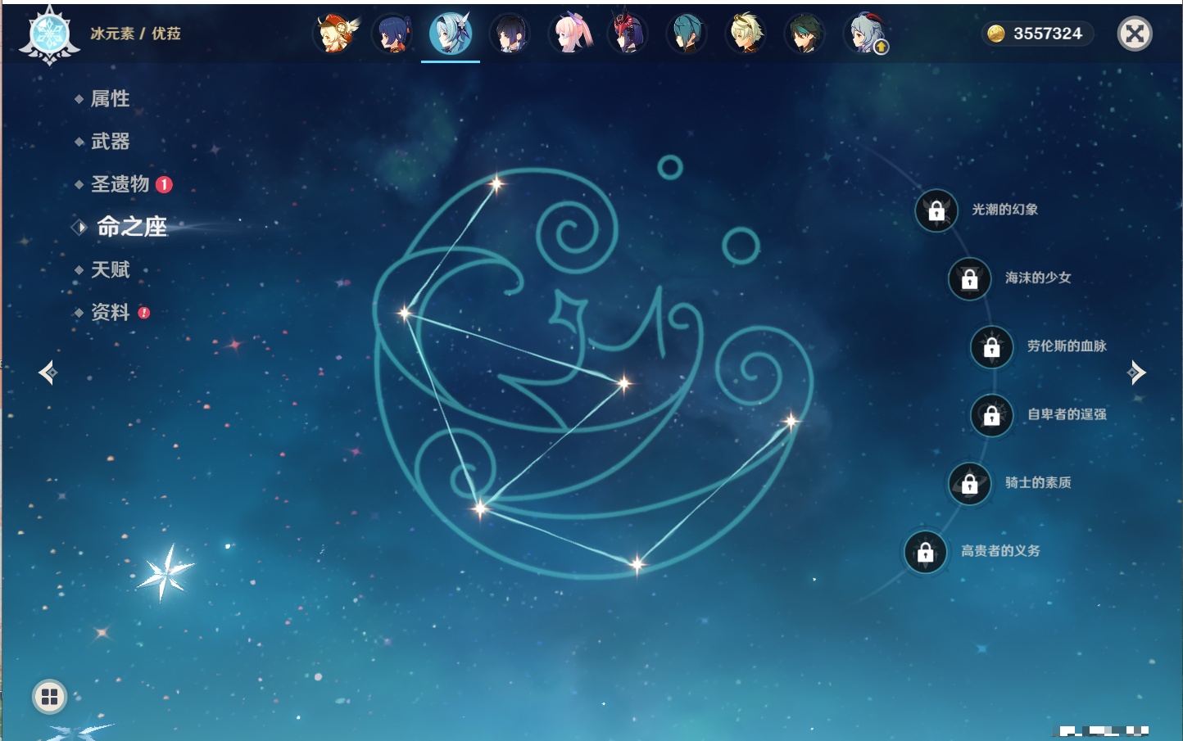Screen dimensions: 1183x741
Task: Open locked constellation 自卑者的逞强 icon
Action: [992, 415]
